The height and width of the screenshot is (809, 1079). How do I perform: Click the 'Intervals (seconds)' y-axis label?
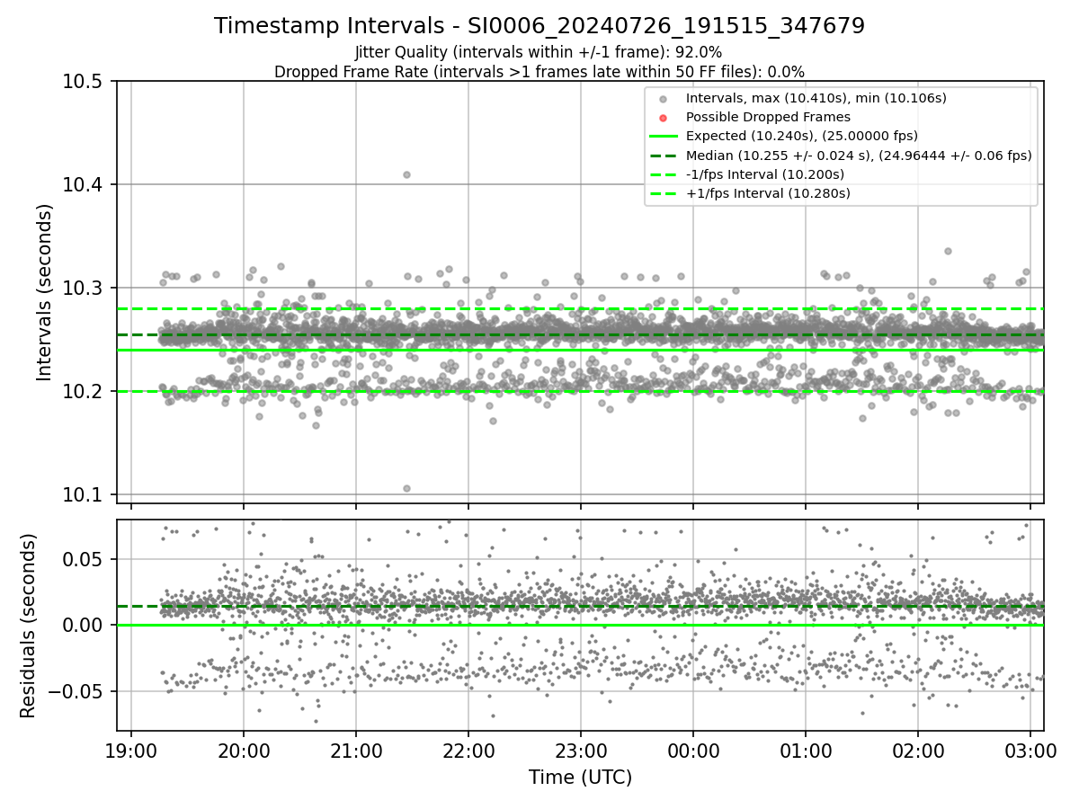click(x=45, y=292)
